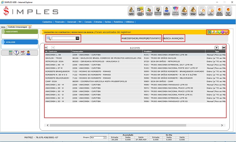Expand the Atalhos sidebar panel
This screenshot has width=236, height=142.
[20, 42]
